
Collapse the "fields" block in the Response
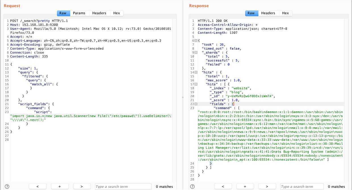point(196,104)
